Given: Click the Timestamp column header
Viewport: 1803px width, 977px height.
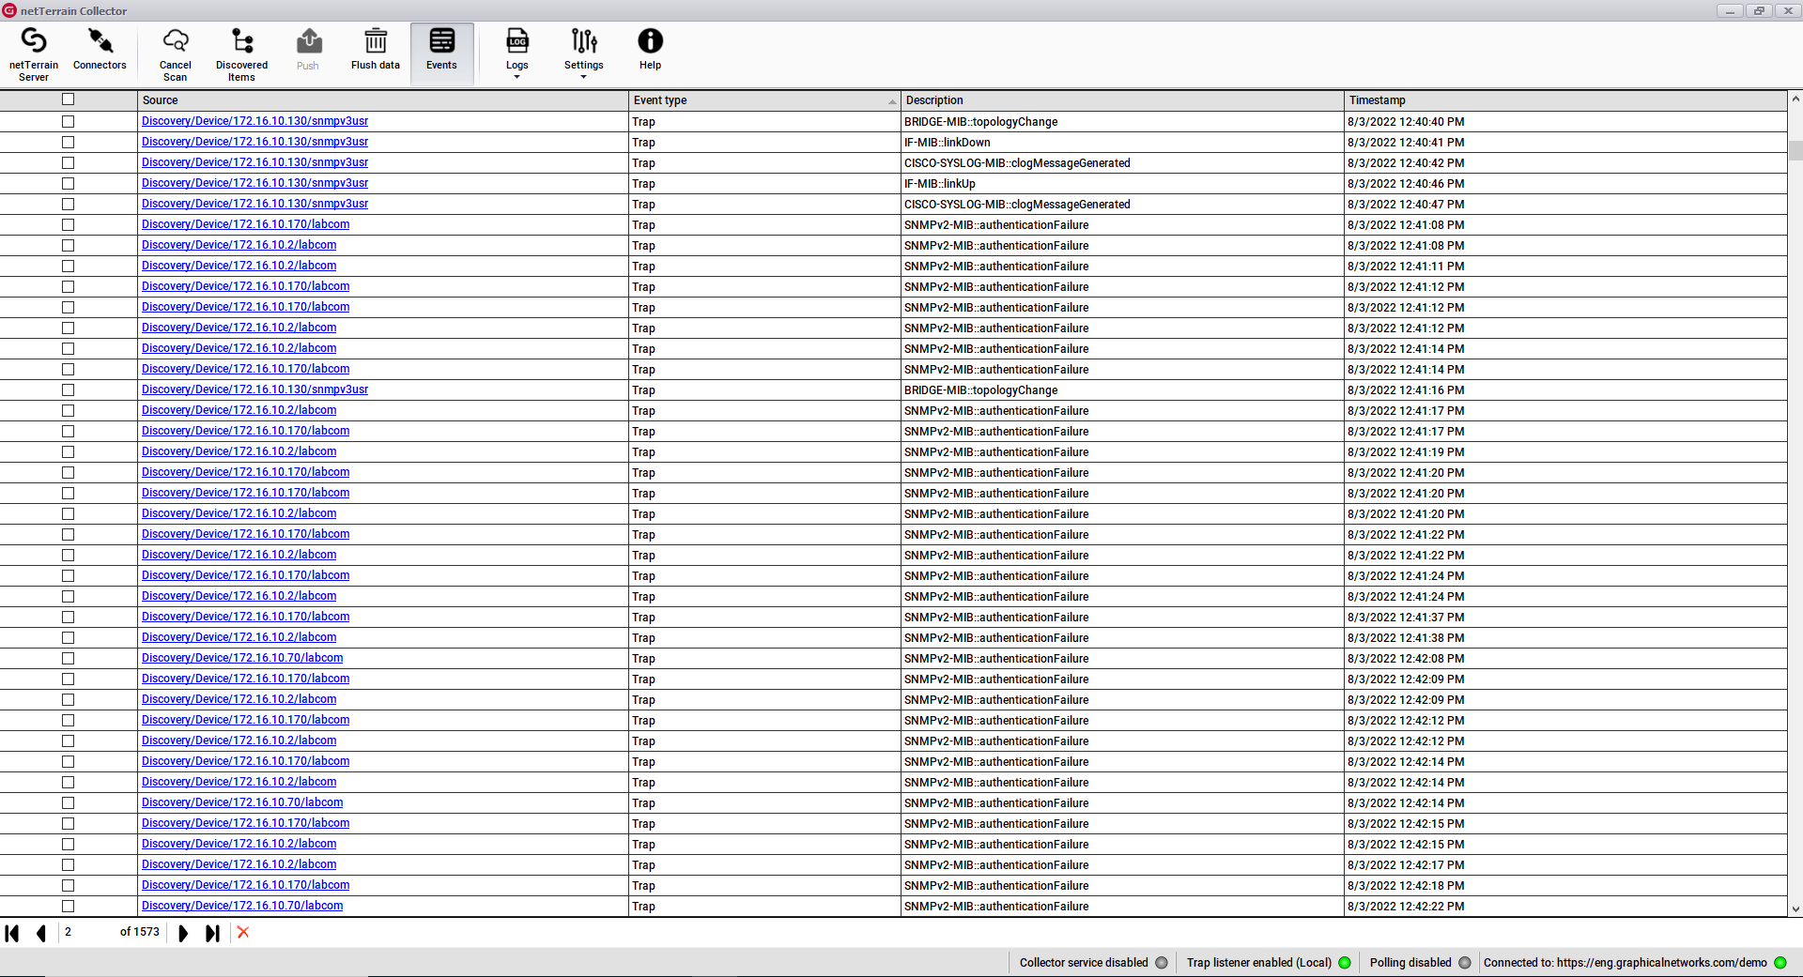Looking at the screenshot, I should (1564, 100).
